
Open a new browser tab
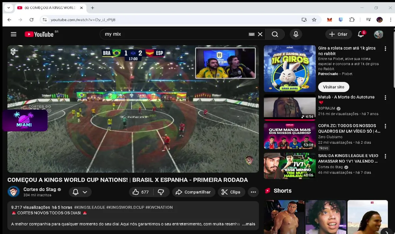93,8
